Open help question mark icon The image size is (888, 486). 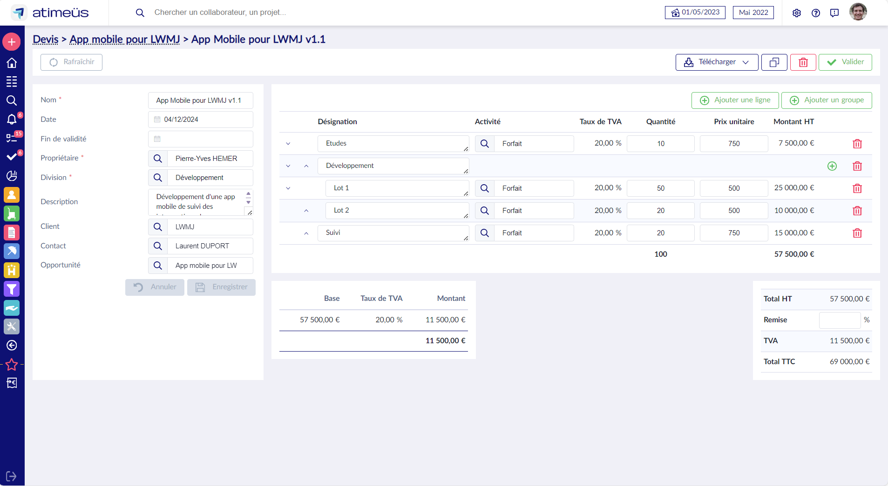click(815, 13)
